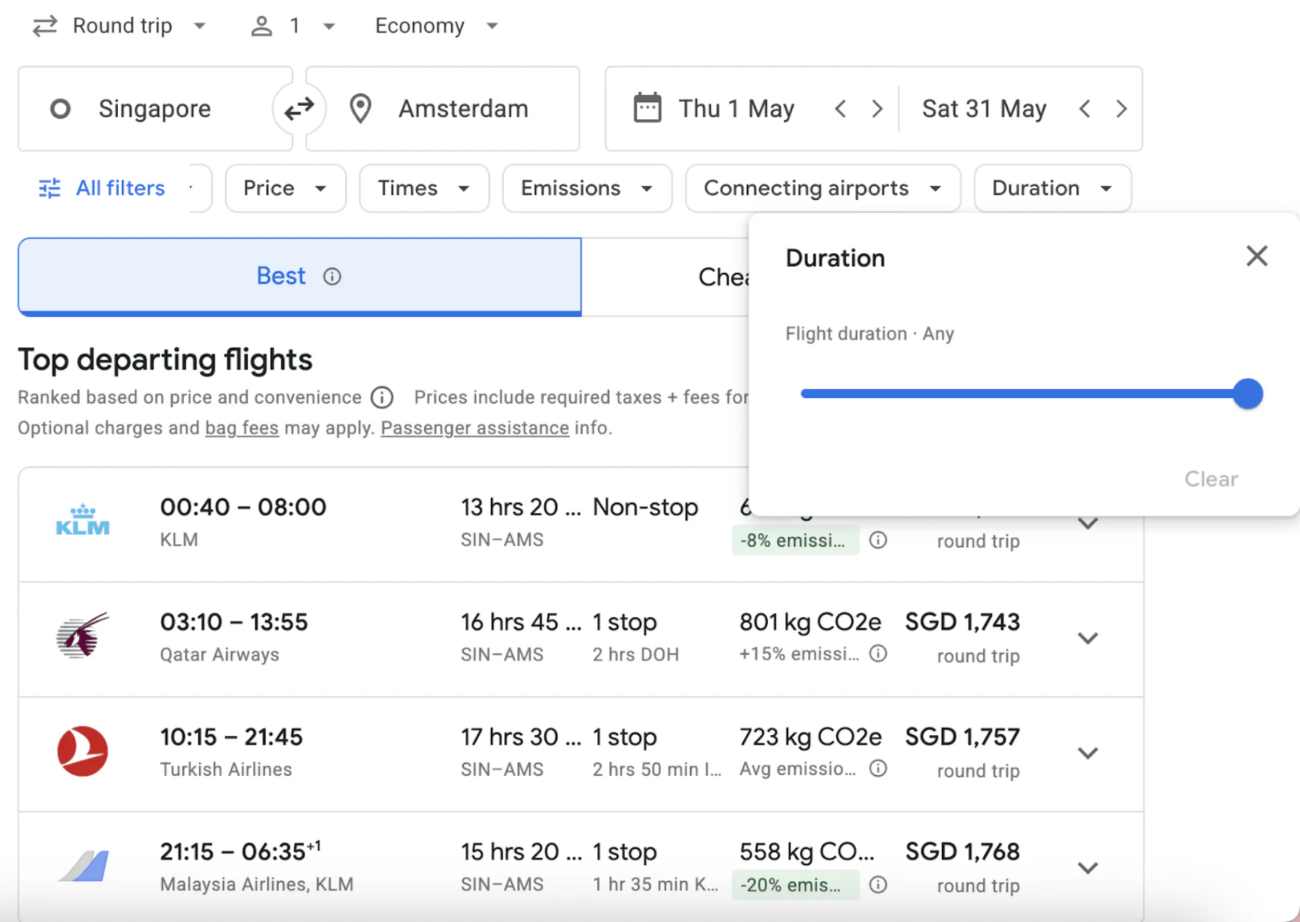Click the flight duration slider handle
Viewport: 1300px width, 922px height.
click(1247, 394)
